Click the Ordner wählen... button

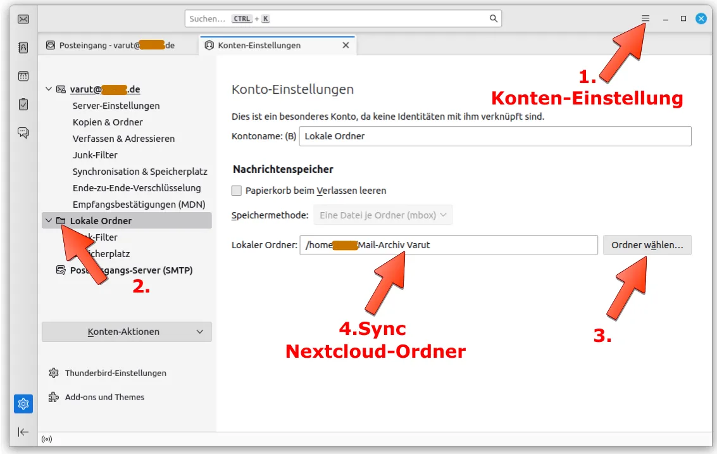coord(647,245)
